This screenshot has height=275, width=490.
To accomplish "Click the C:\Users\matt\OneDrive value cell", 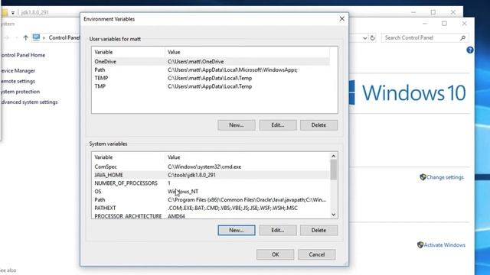I will pyautogui.click(x=196, y=61).
